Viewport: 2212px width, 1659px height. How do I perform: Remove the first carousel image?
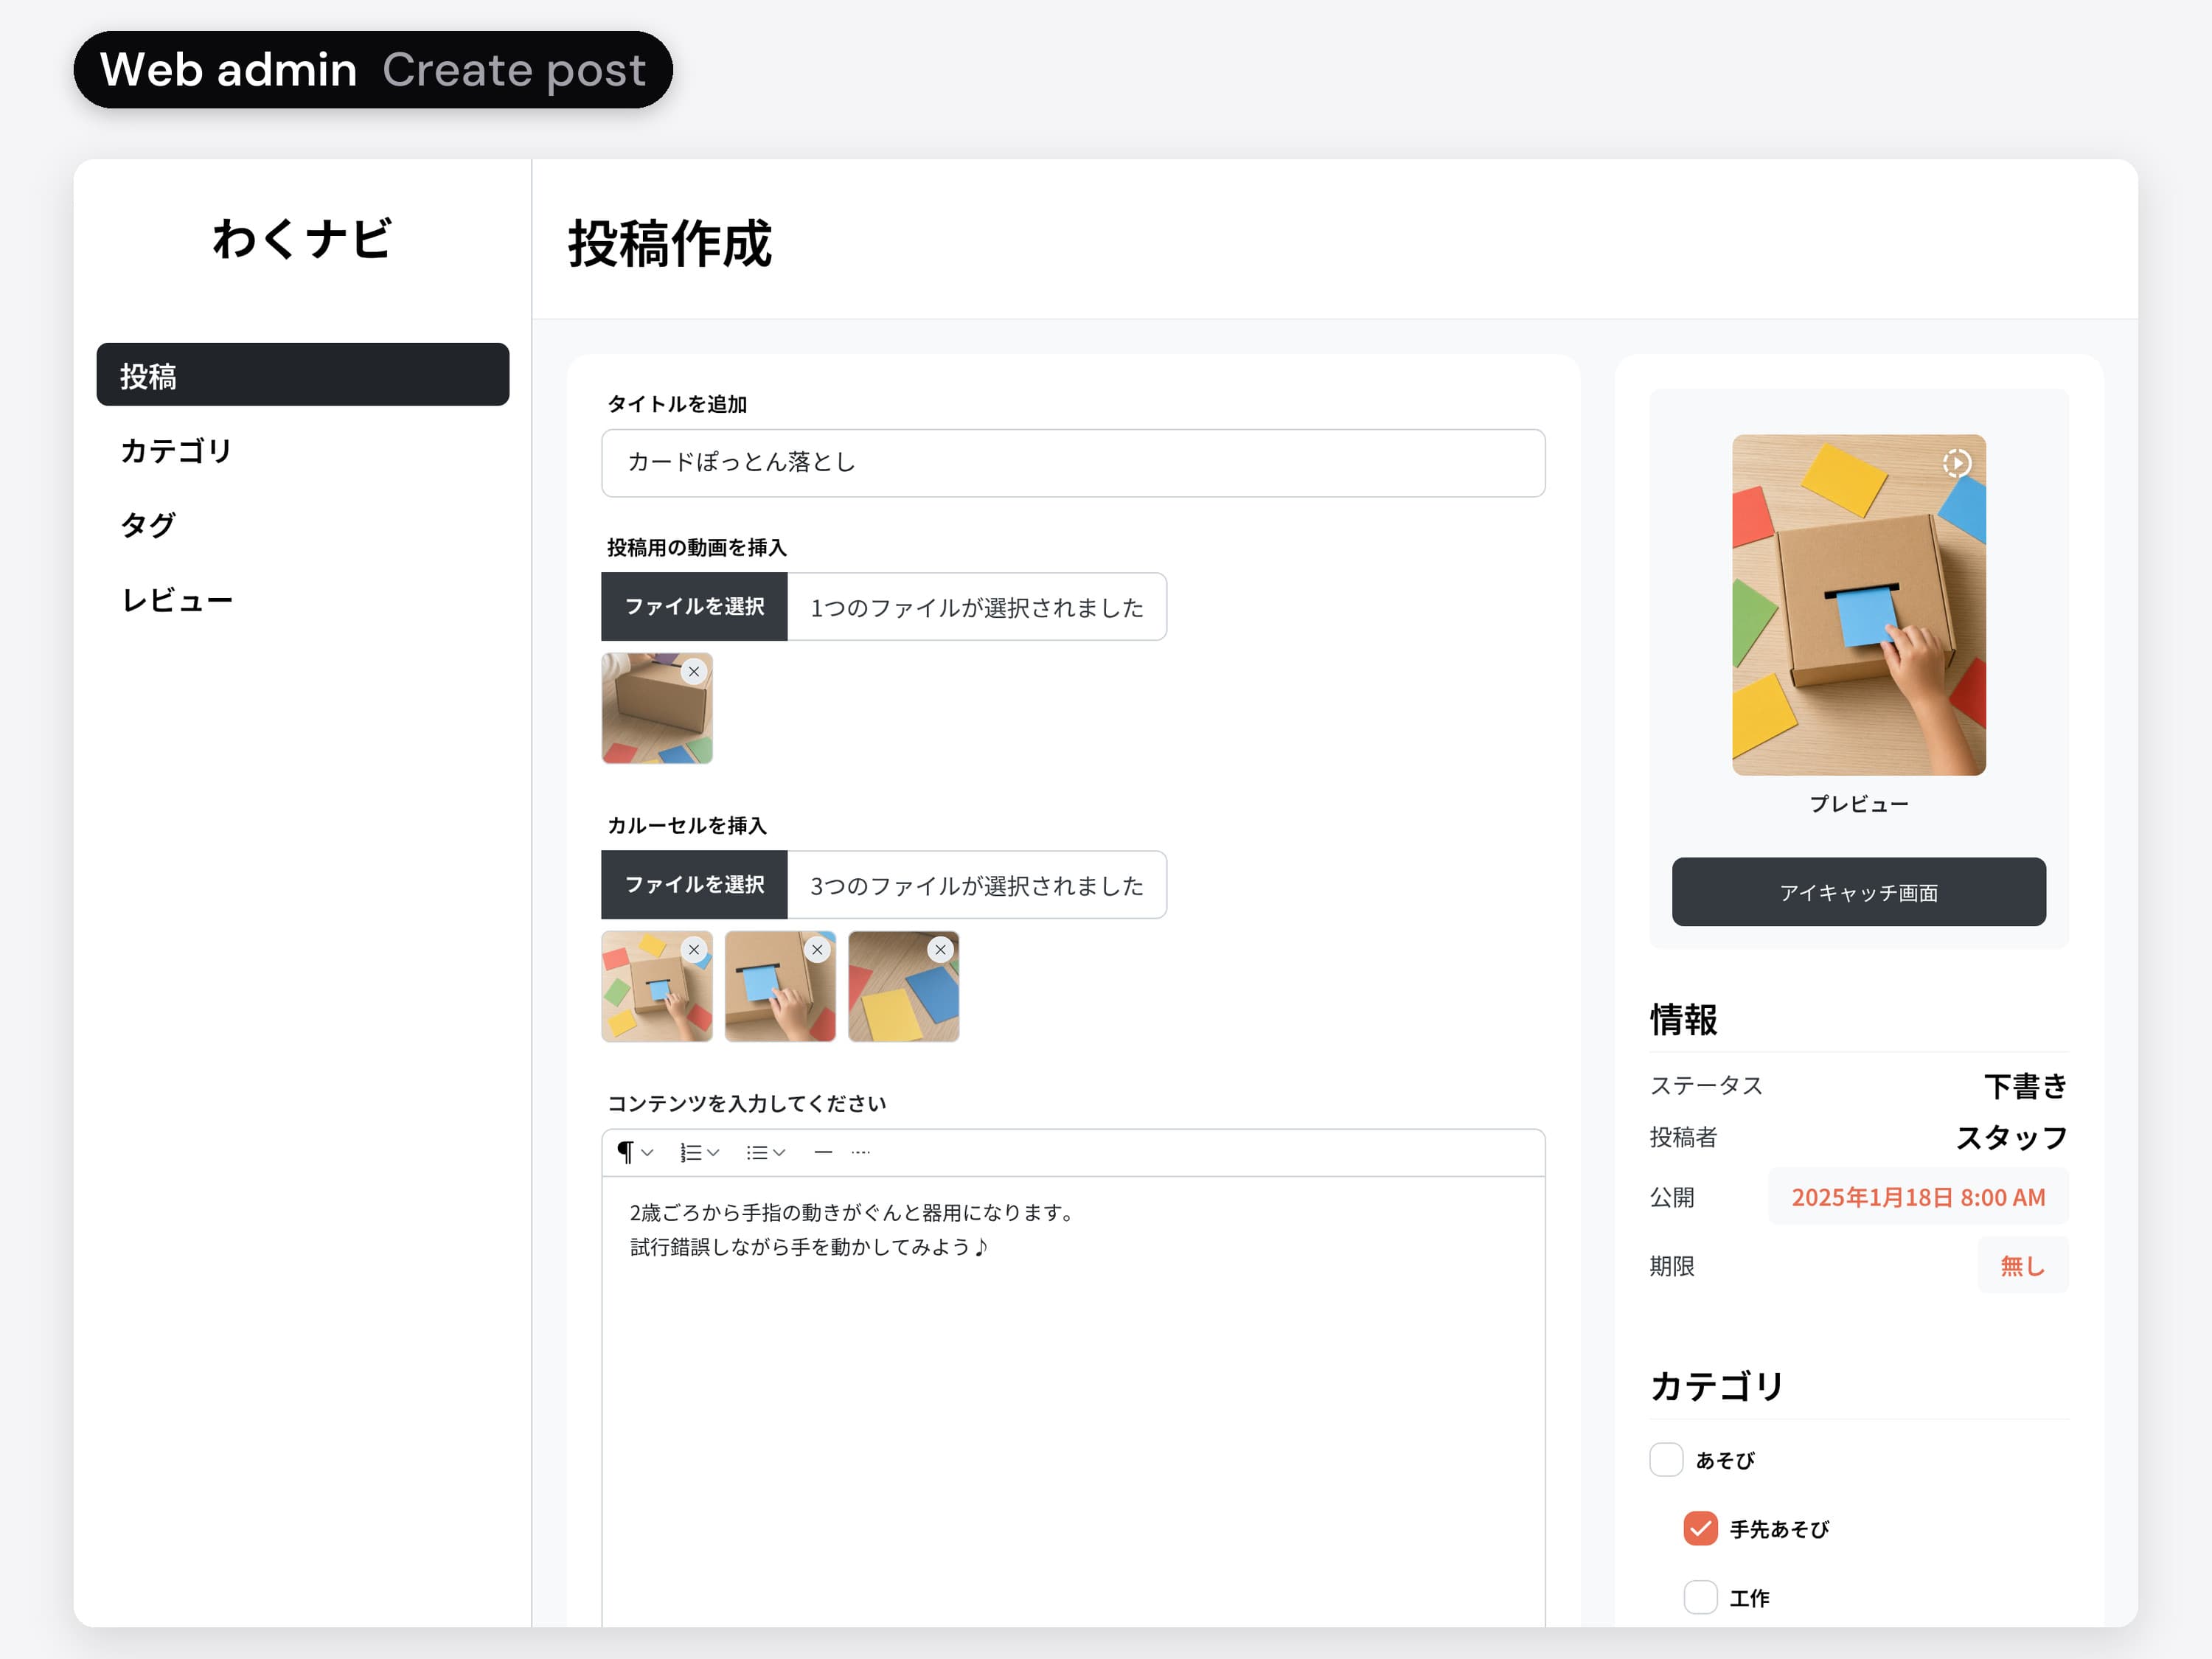(x=694, y=950)
